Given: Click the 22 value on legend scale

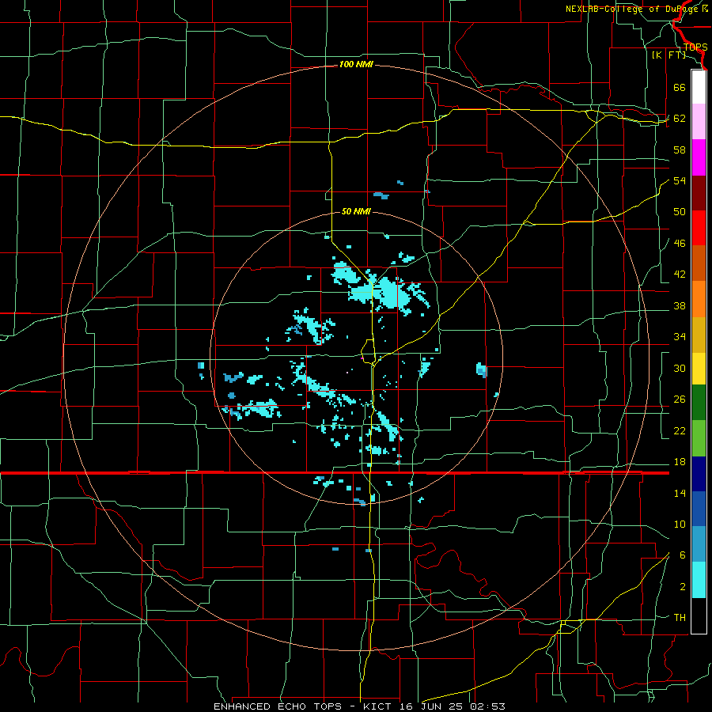Looking at the screenshot, I should click(x=680, y=430).
